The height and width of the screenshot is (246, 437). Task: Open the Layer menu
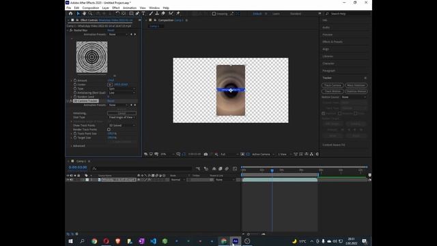106,8
